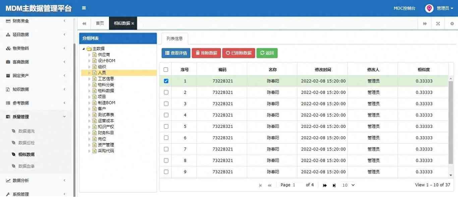Open the rows-per-page dropdown showing 10
Viewport: 458px width, 197px height.
(348, 185)
